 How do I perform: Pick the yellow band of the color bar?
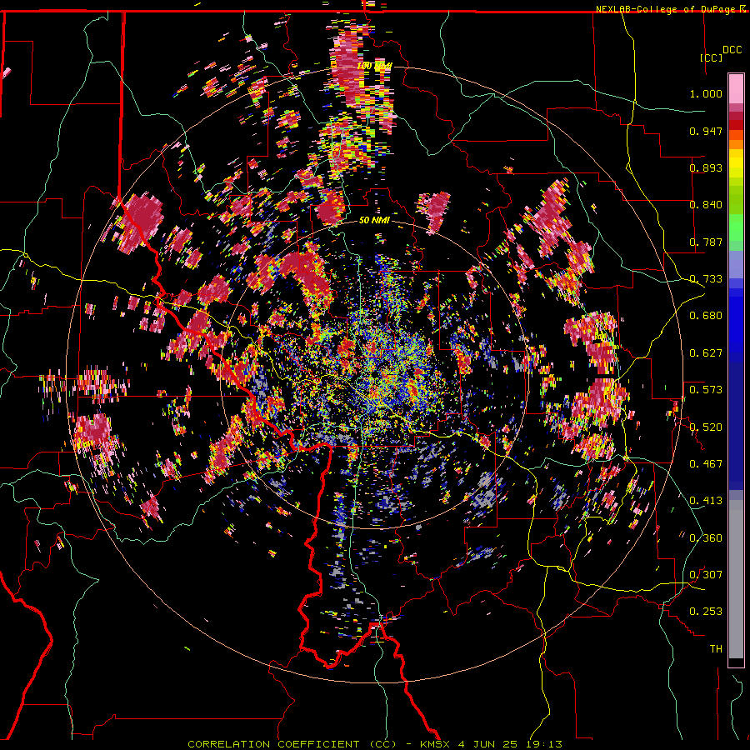tap(736, 167)
